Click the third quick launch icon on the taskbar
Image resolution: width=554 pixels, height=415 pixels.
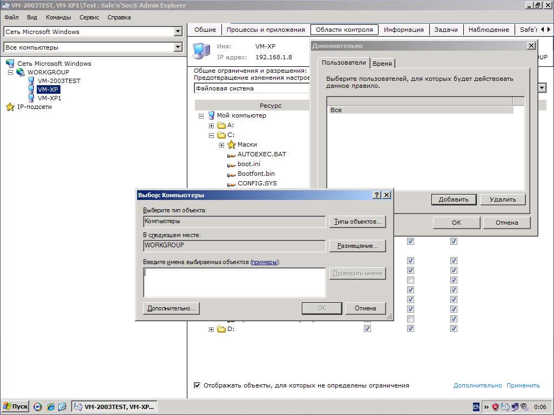point(62,407)
